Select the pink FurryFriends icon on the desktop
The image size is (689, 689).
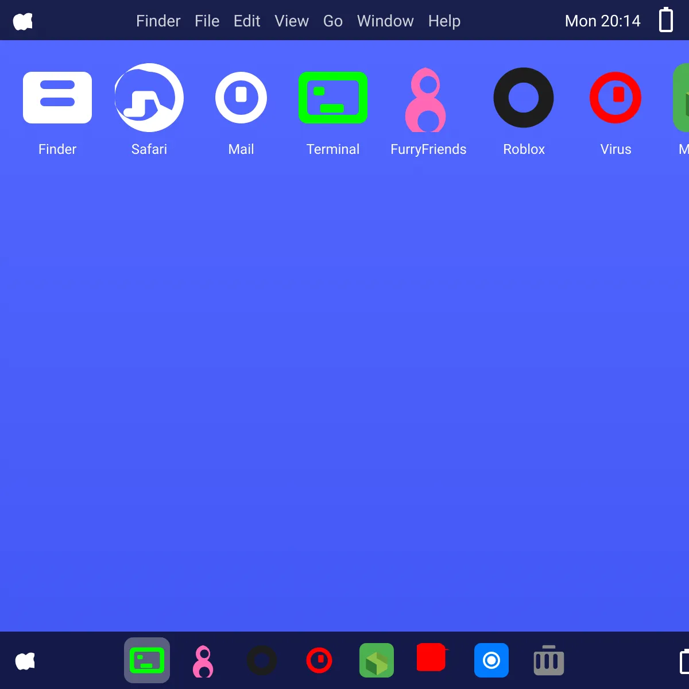(x=425, y=99)
